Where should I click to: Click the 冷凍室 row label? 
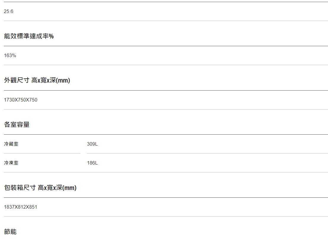[11, 163]
